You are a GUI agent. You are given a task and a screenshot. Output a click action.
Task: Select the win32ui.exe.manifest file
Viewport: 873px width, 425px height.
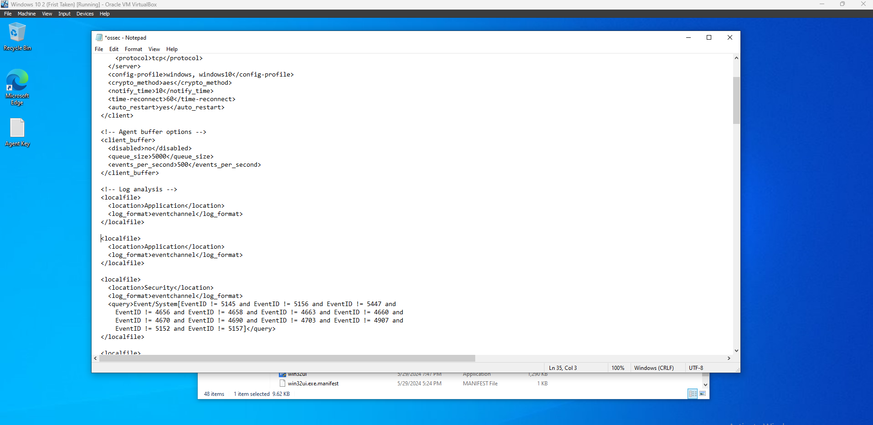click(313, 384)
